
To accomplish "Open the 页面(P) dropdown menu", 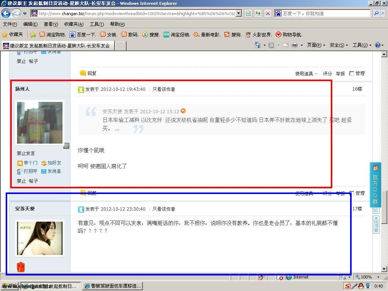I will click(316, 45).
